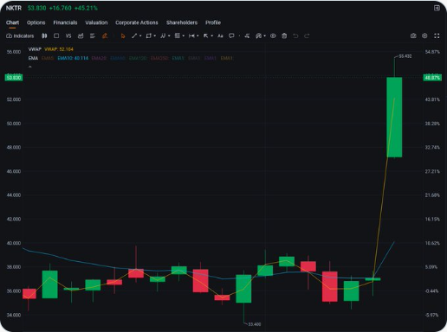Expand the arrow marker dropdown arrow
447x332 pixels.
point(212,36)
